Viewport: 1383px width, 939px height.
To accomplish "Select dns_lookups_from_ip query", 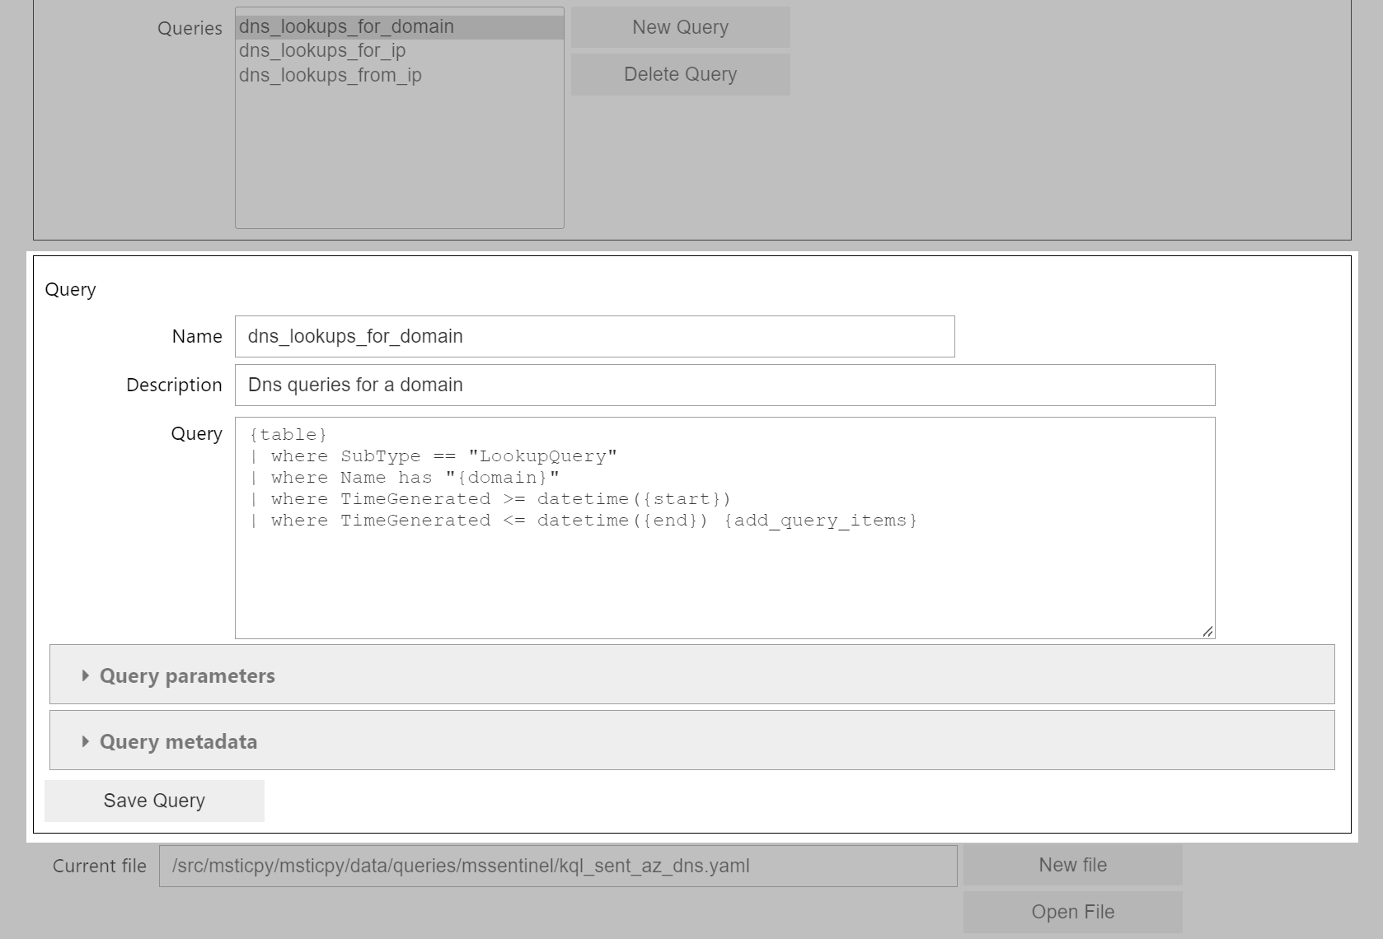I will pos(400,75).
